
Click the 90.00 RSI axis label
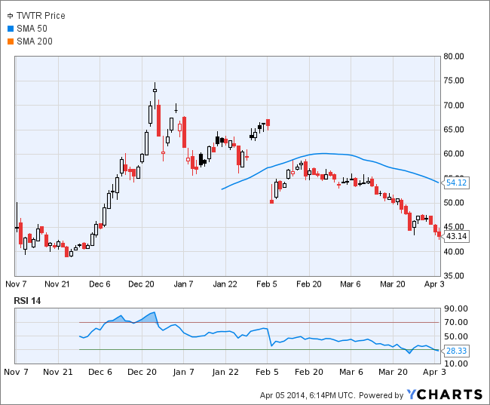point(456,308)
